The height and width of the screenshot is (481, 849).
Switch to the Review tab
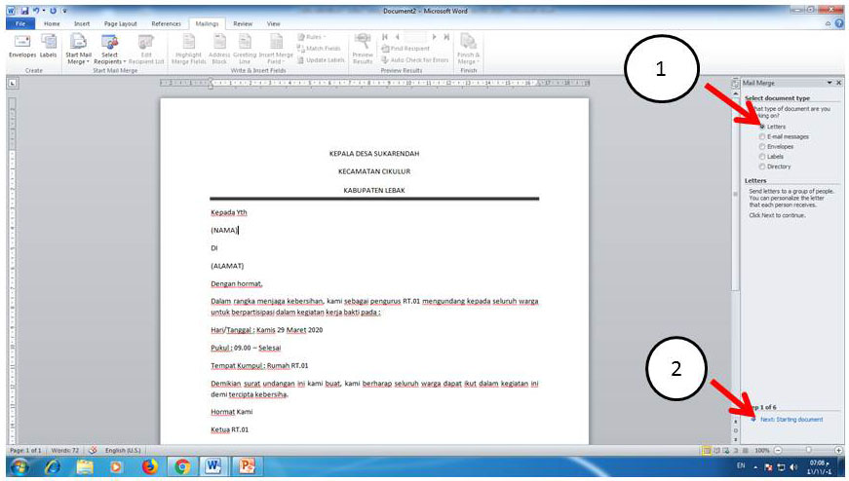[x=243, y=23]
